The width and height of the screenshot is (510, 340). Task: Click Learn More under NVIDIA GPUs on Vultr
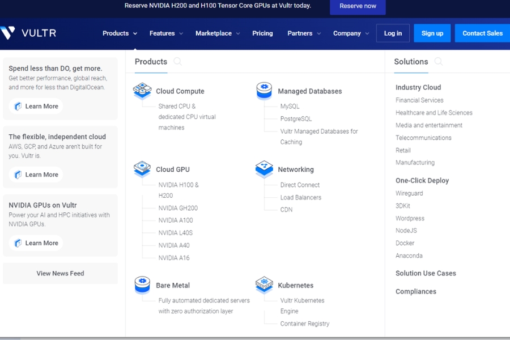[36, 243]
